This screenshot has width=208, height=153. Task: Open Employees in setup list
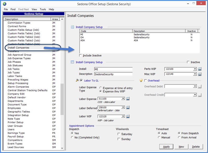tap(14, 108)
